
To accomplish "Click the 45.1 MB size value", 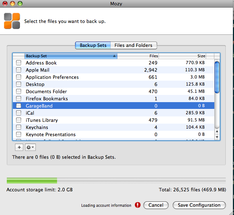I will click(196, 91).
